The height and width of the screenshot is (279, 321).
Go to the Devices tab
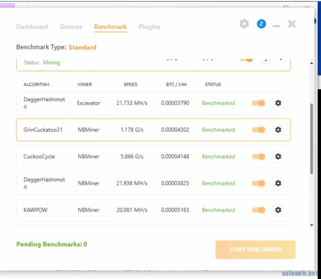click(71, 27)
